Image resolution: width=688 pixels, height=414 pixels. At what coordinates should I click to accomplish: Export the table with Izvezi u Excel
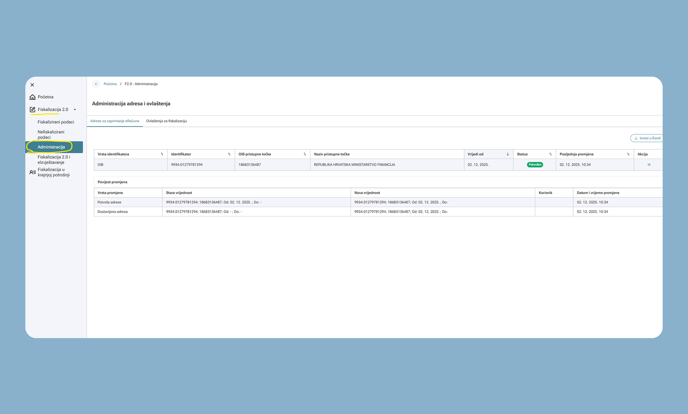coord(647,138)
